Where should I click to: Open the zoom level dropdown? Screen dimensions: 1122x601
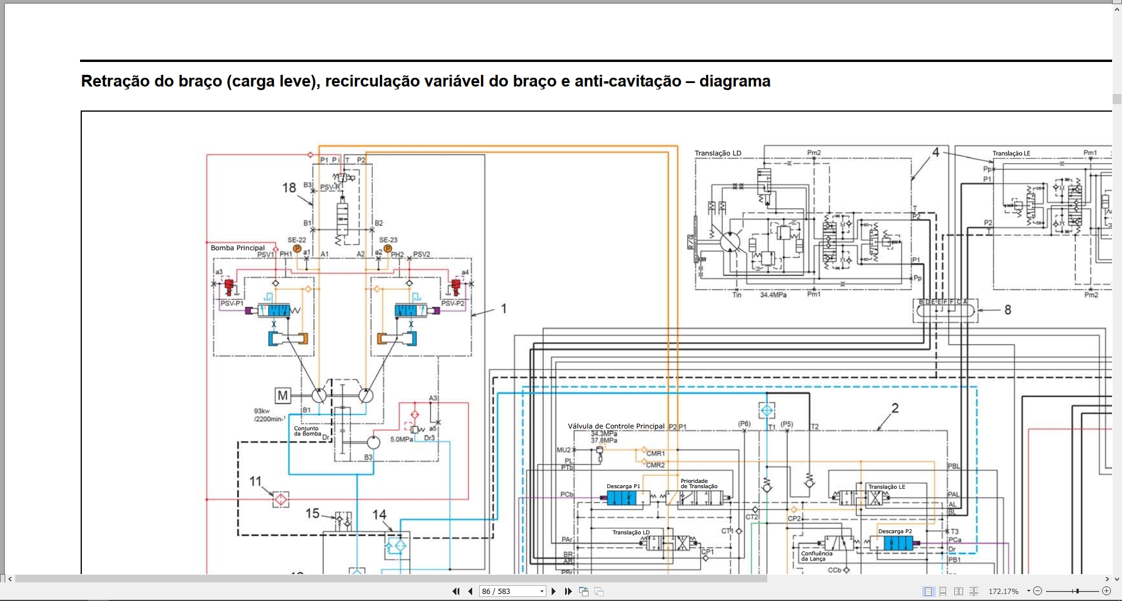[1028, 592]
